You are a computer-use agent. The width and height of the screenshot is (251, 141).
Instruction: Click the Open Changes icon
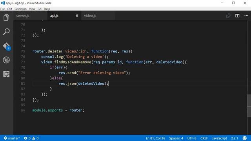[228, 16]
